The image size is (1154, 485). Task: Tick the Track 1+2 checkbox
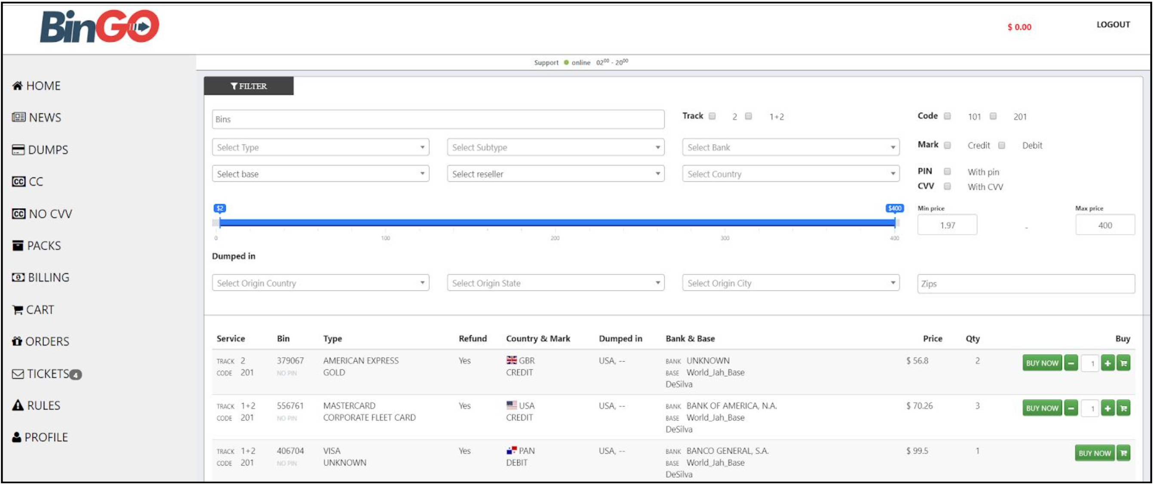749,117
